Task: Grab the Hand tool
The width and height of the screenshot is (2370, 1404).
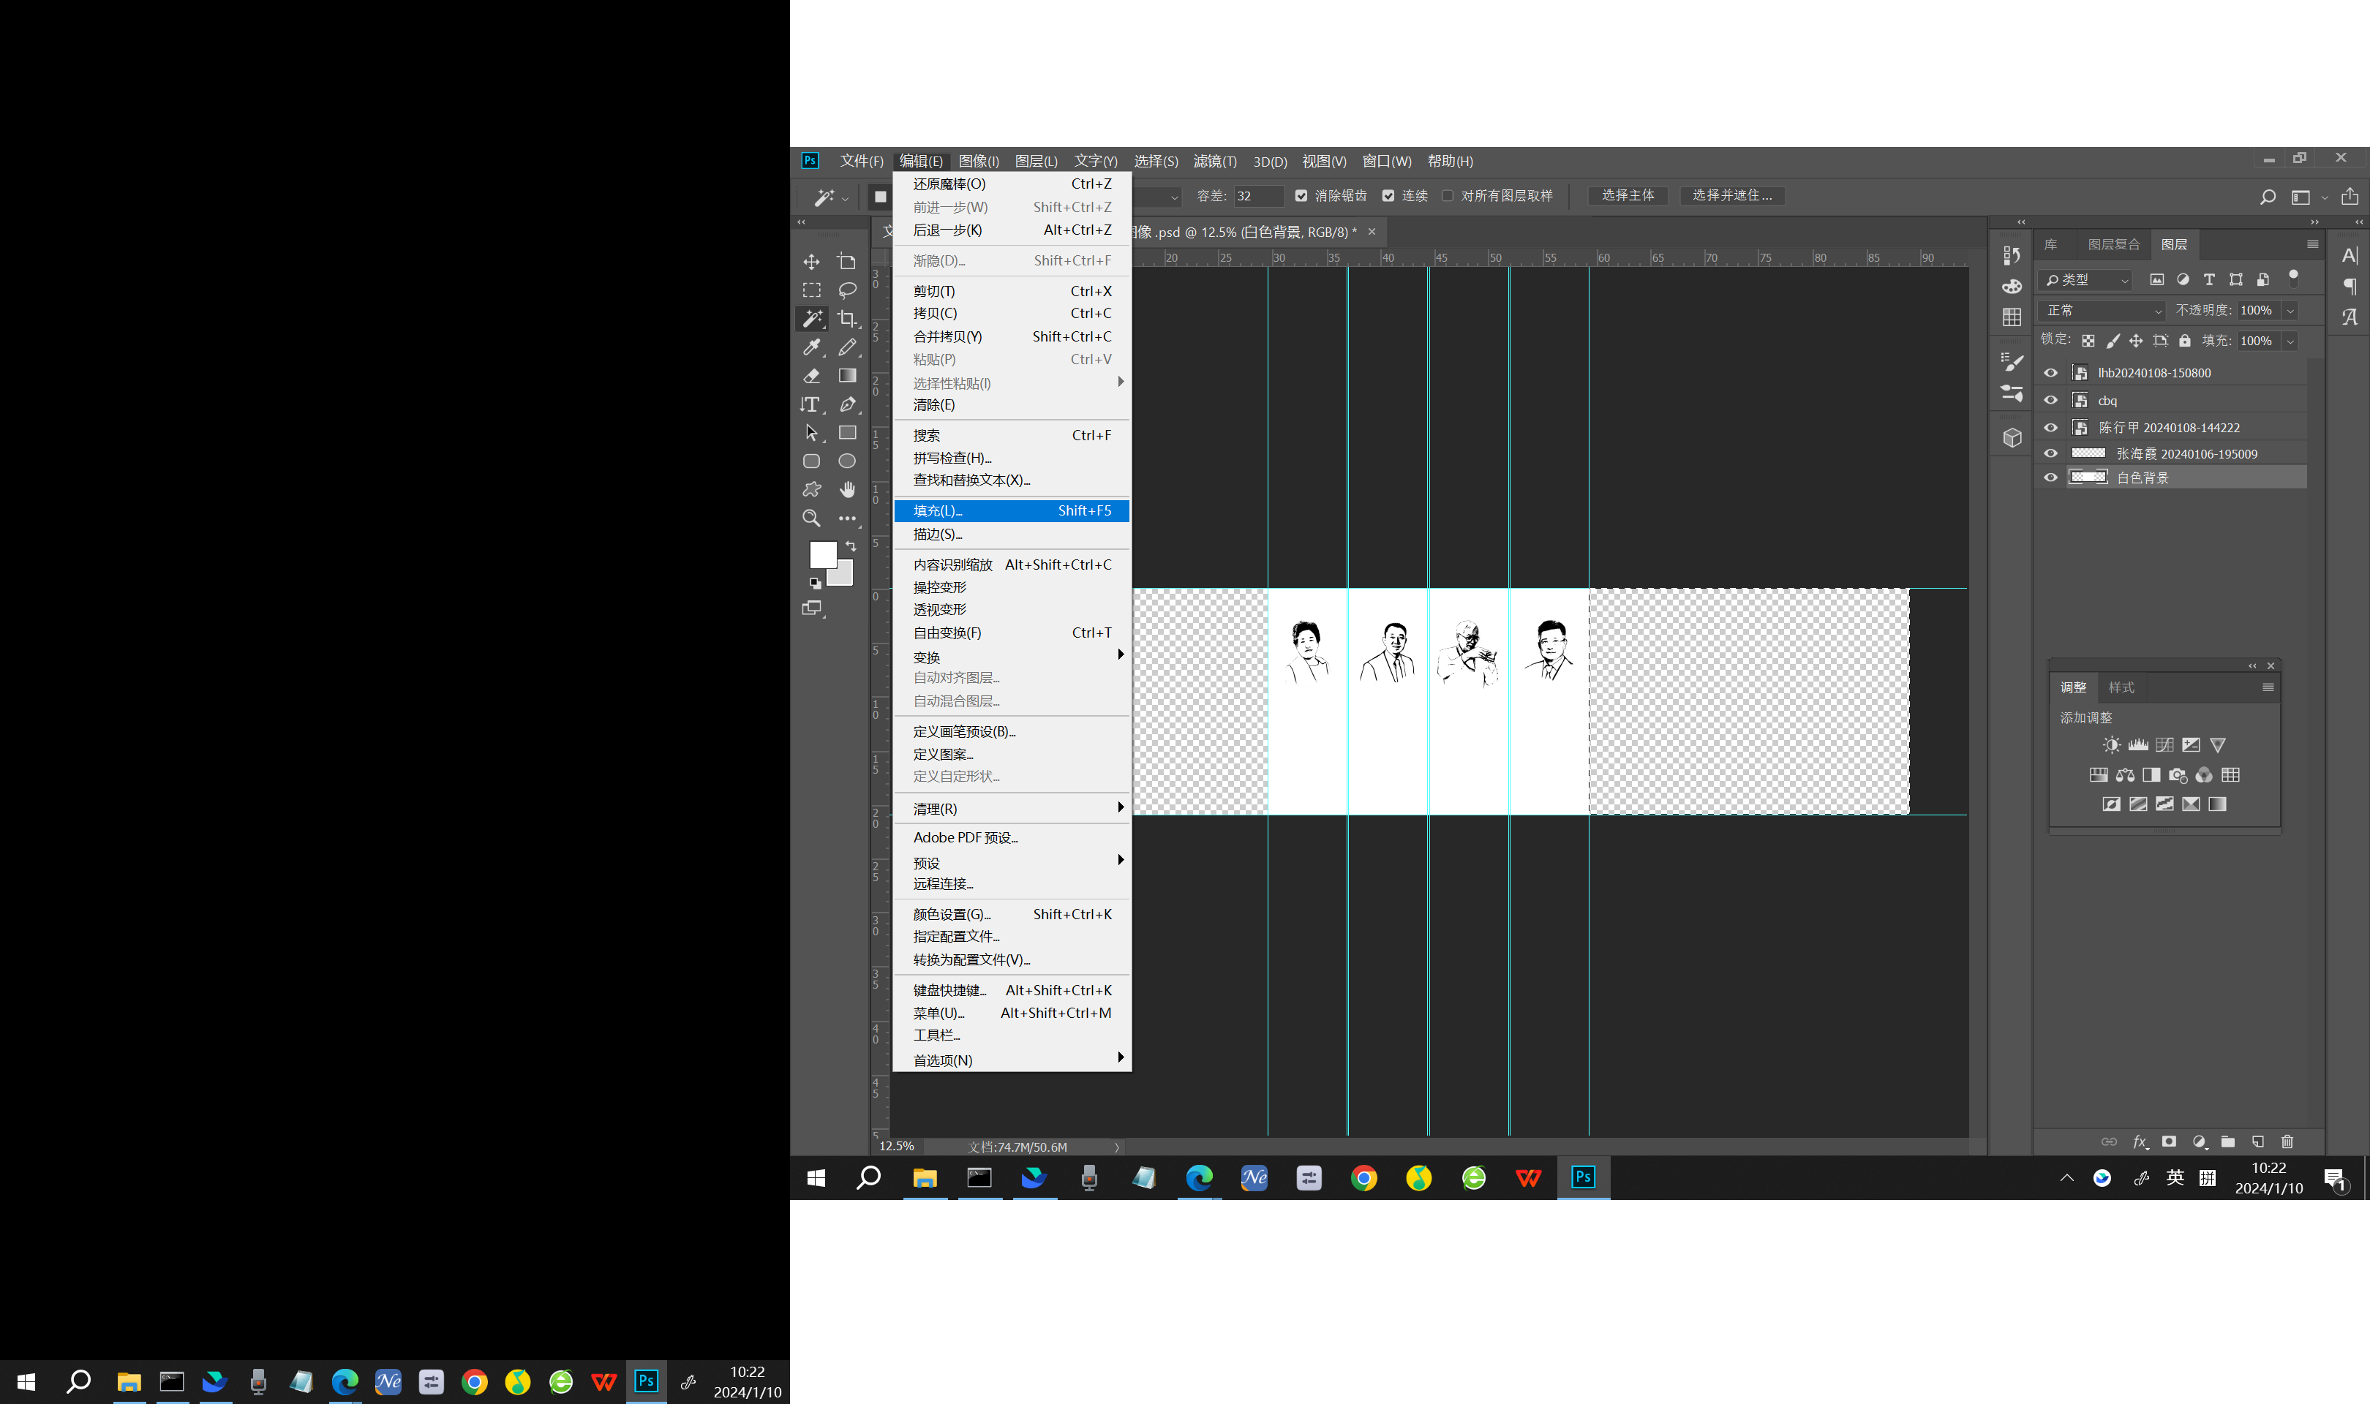Action: tap(849, 490)
